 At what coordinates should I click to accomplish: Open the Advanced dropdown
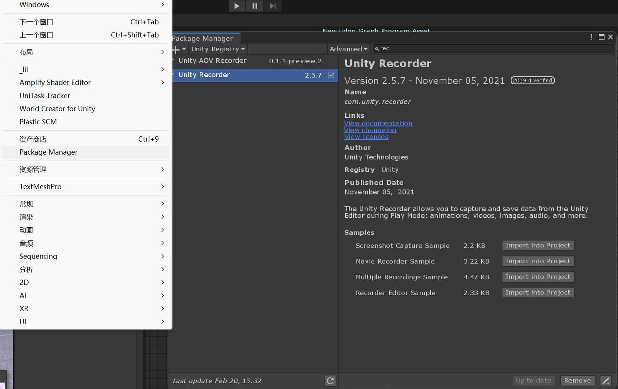348,49
